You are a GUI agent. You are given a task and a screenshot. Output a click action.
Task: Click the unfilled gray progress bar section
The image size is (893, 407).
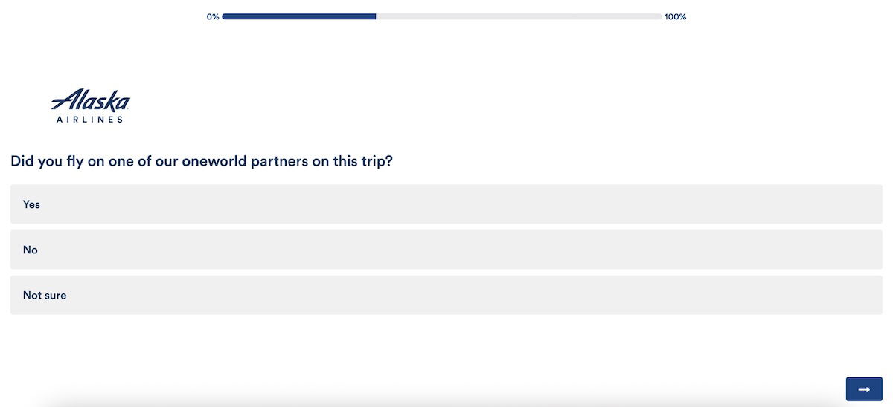(519, 16)
